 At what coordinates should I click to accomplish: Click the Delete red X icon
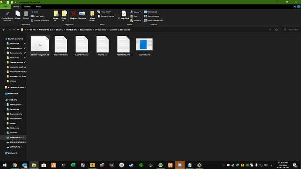click(73, 14)
